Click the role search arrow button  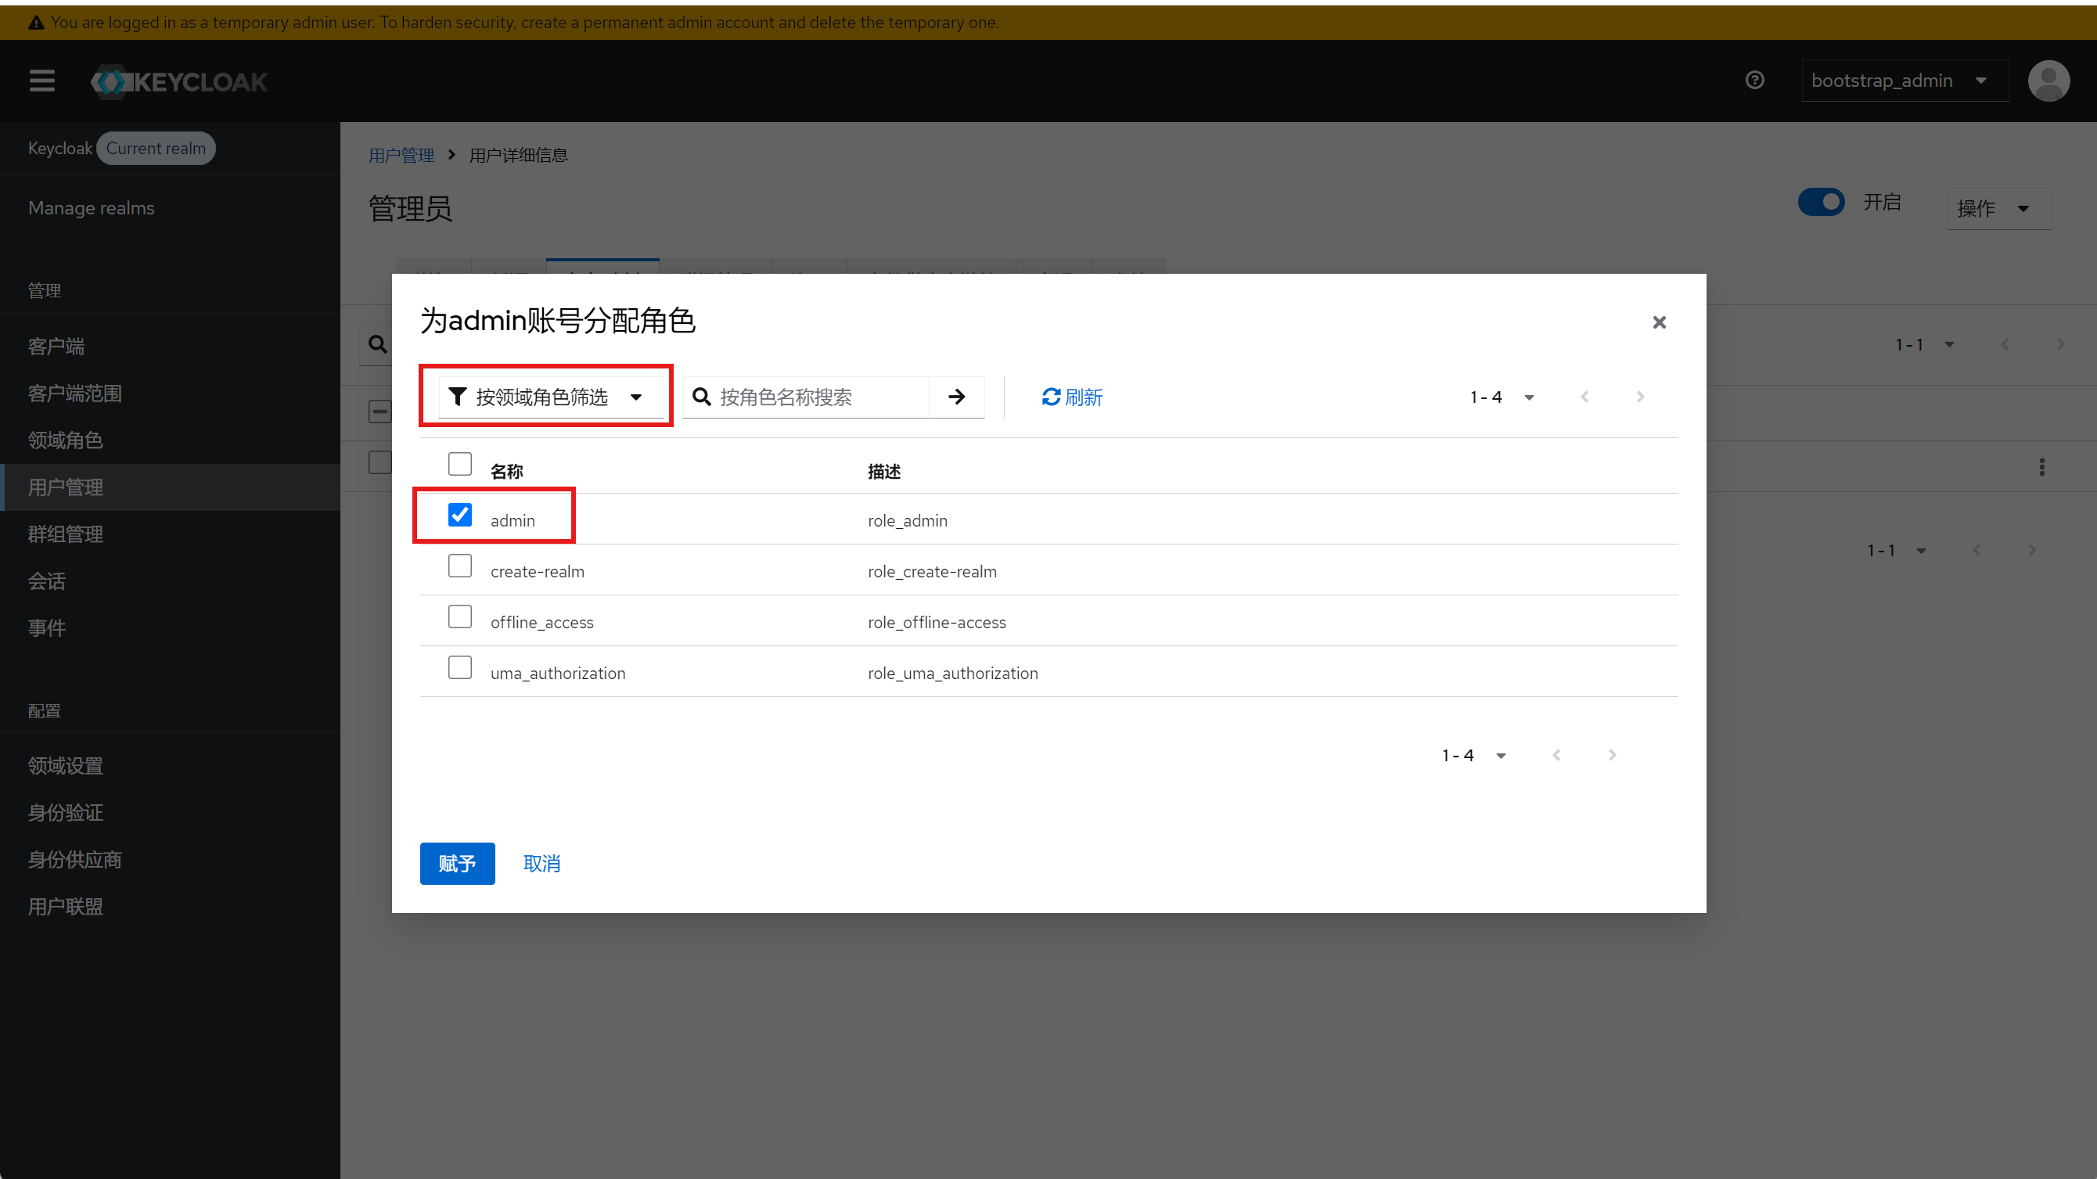pyautogui.click(x=956, y=397)
